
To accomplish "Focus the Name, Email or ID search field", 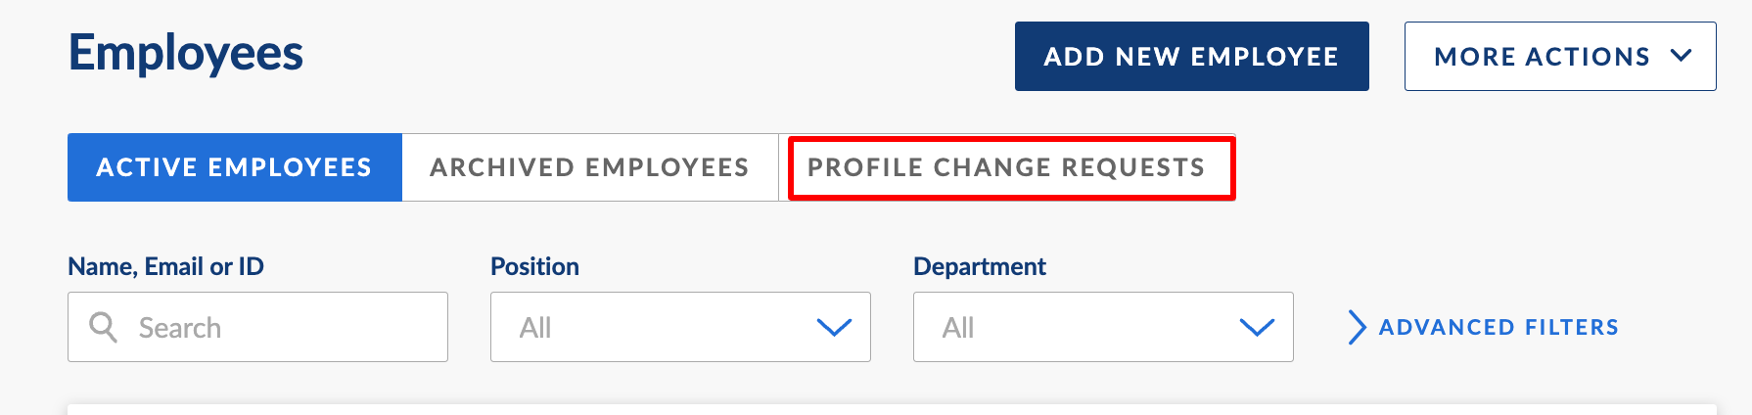I will click(257, 327).
